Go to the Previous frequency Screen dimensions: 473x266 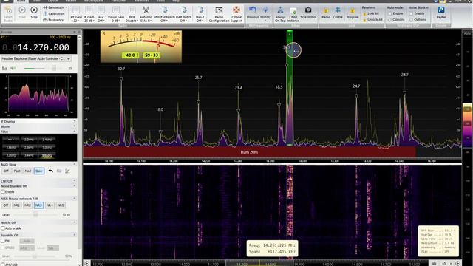point(253,13)
